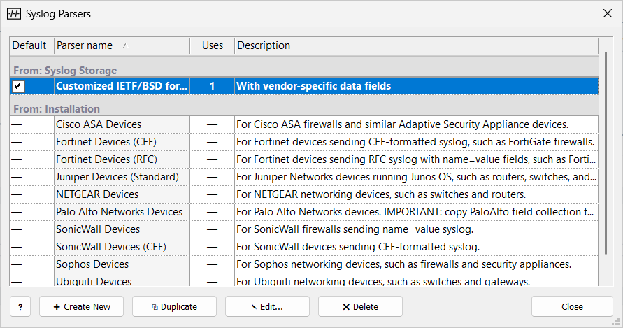Click Palo Alto IMPORTANT description text
Image resolution: width=623 pixels, height=328 pixels.
(415, 212)
